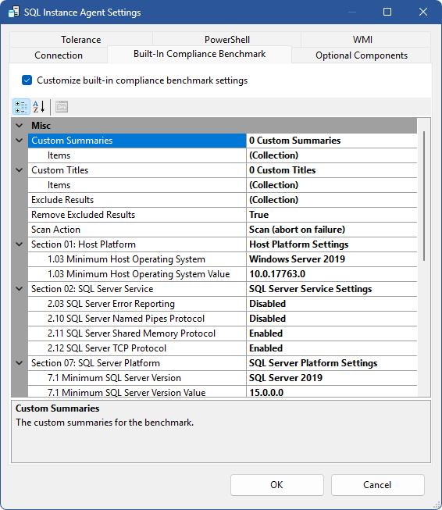Viewport: 442px width, 510px height.
Task: Select 2.03 SQL Server Error Reporting
Action: click(137, 304)
